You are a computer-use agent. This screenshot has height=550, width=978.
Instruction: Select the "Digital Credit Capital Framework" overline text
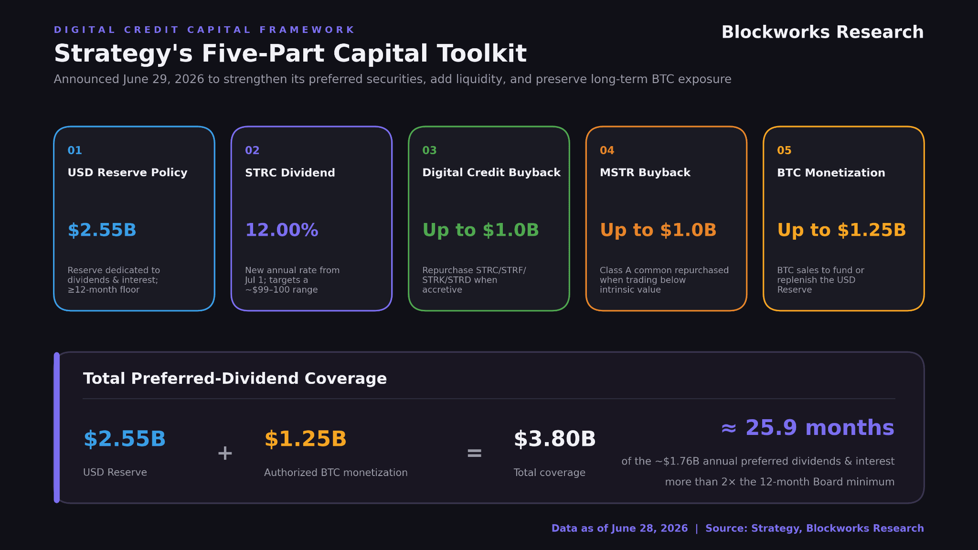pyautogui.click(x=204, y=30)
